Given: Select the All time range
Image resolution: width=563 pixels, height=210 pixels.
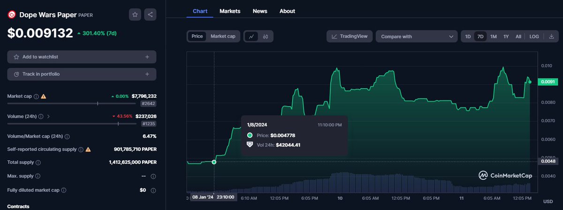Looking at the screenshot, I should click(x=518, y=36).
